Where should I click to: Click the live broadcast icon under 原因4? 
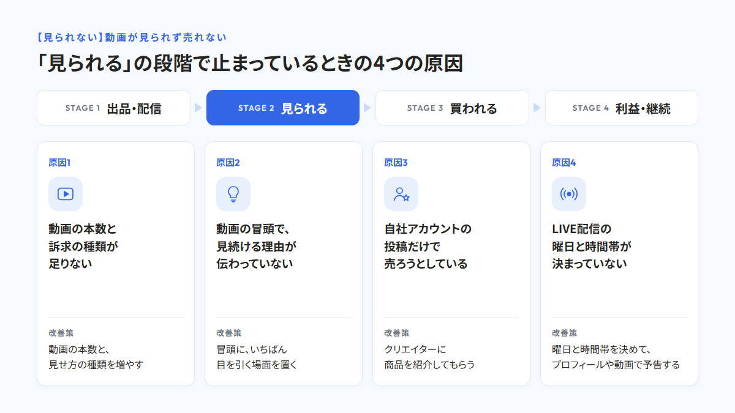click(569, 194)
